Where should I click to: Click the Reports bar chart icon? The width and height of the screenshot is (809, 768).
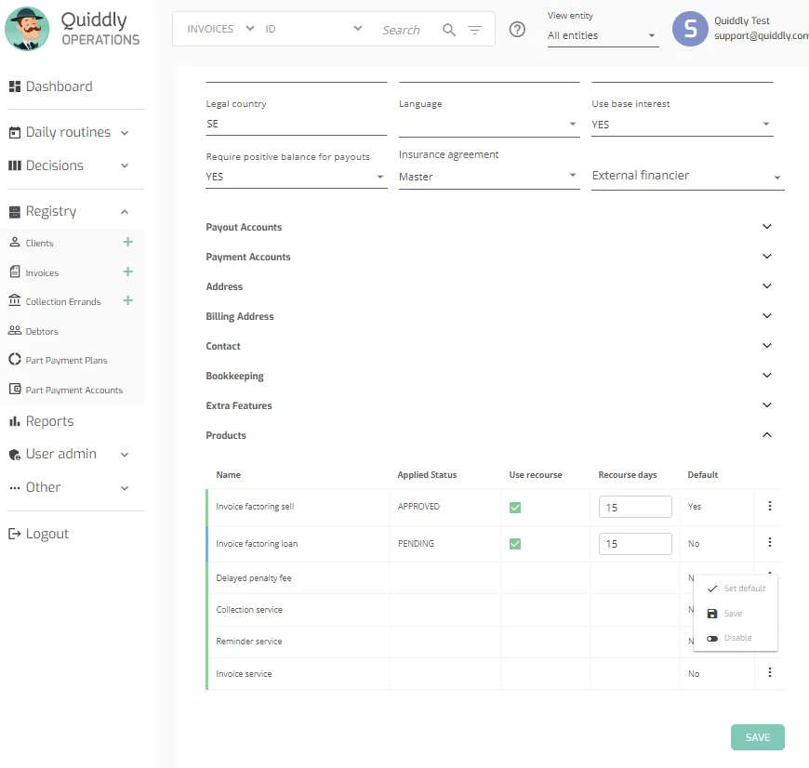[15, 421]
